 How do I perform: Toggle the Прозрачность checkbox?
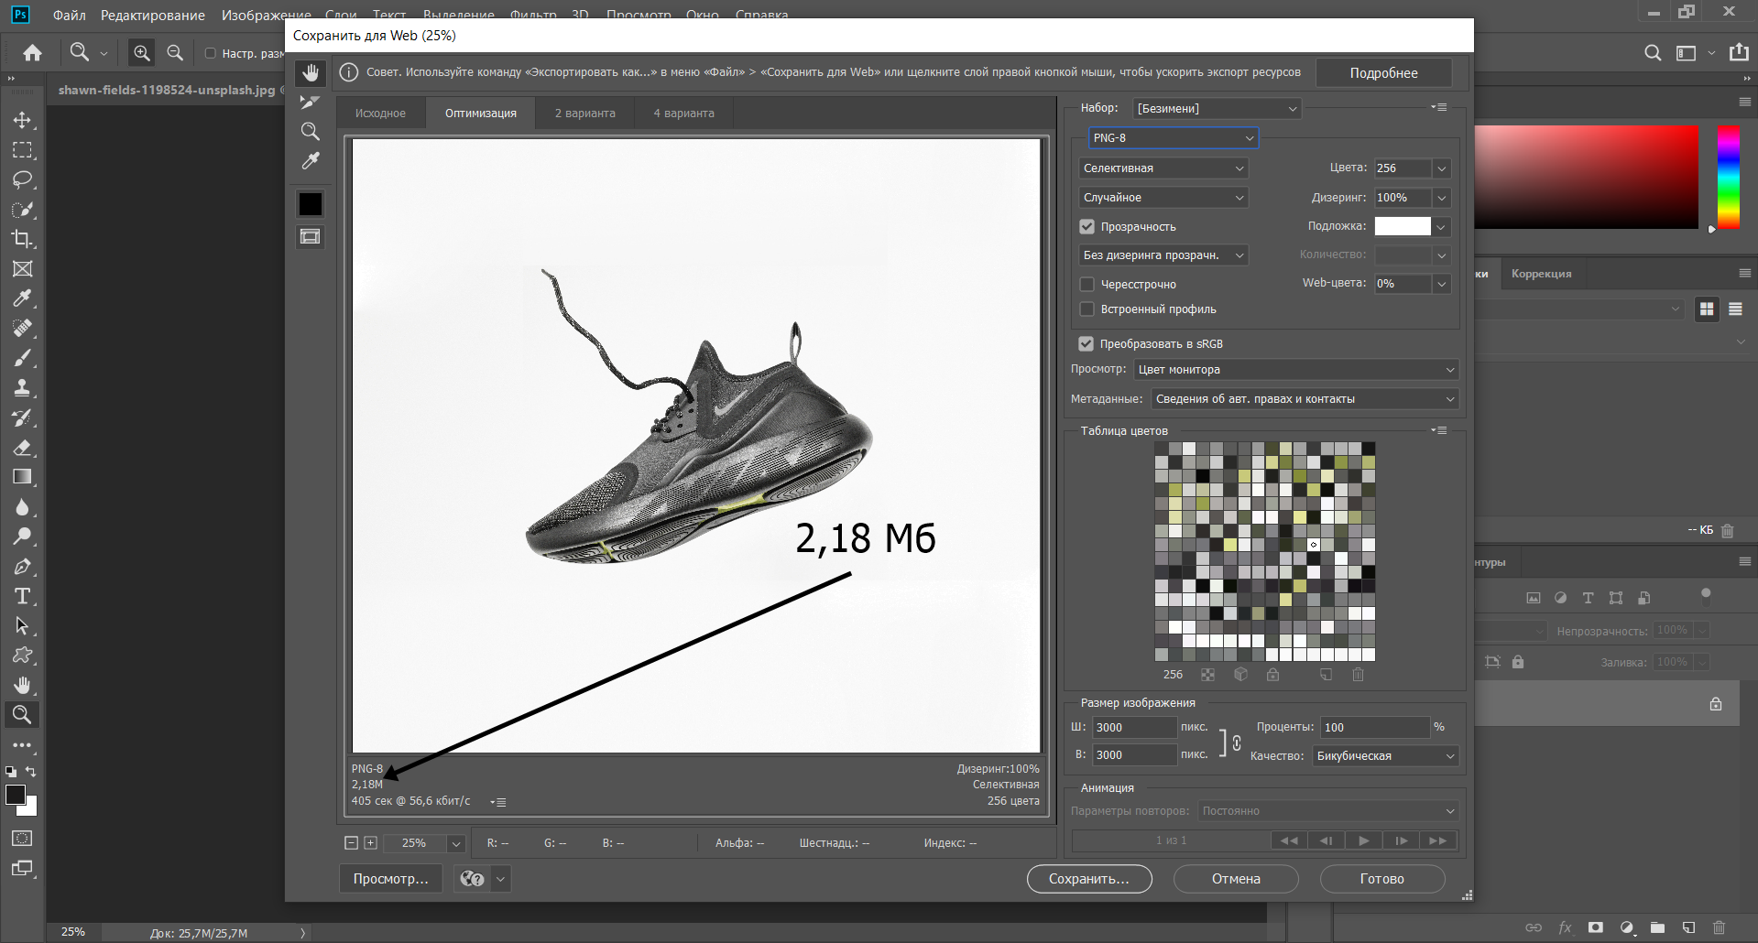(x=1087, y=227)
